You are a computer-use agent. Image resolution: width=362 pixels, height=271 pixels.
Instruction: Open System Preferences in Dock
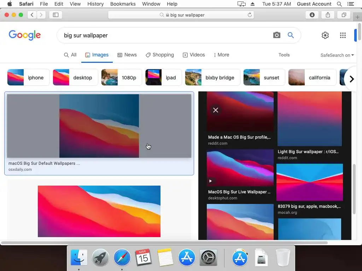208,257
